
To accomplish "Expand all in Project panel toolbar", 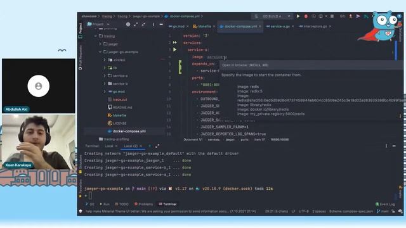I will (x=136, y=24).
